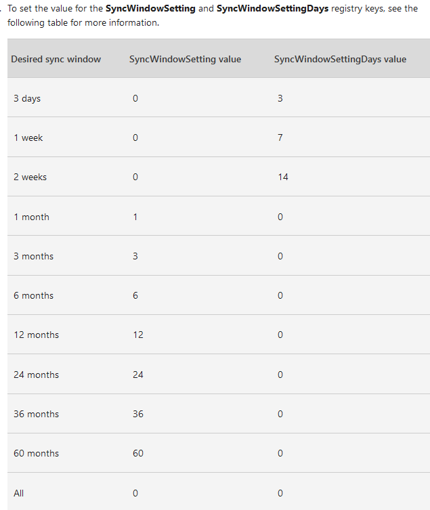
Task: Click the bold SyncWindowSettingDays text in the paragraph
Action: pyautogui.click(x=273, y=9)
